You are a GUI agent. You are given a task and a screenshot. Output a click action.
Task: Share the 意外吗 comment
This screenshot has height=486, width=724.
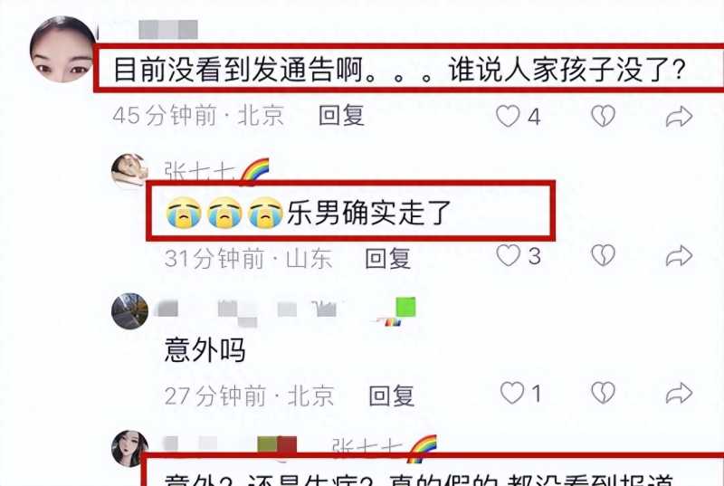coord(679,393)
